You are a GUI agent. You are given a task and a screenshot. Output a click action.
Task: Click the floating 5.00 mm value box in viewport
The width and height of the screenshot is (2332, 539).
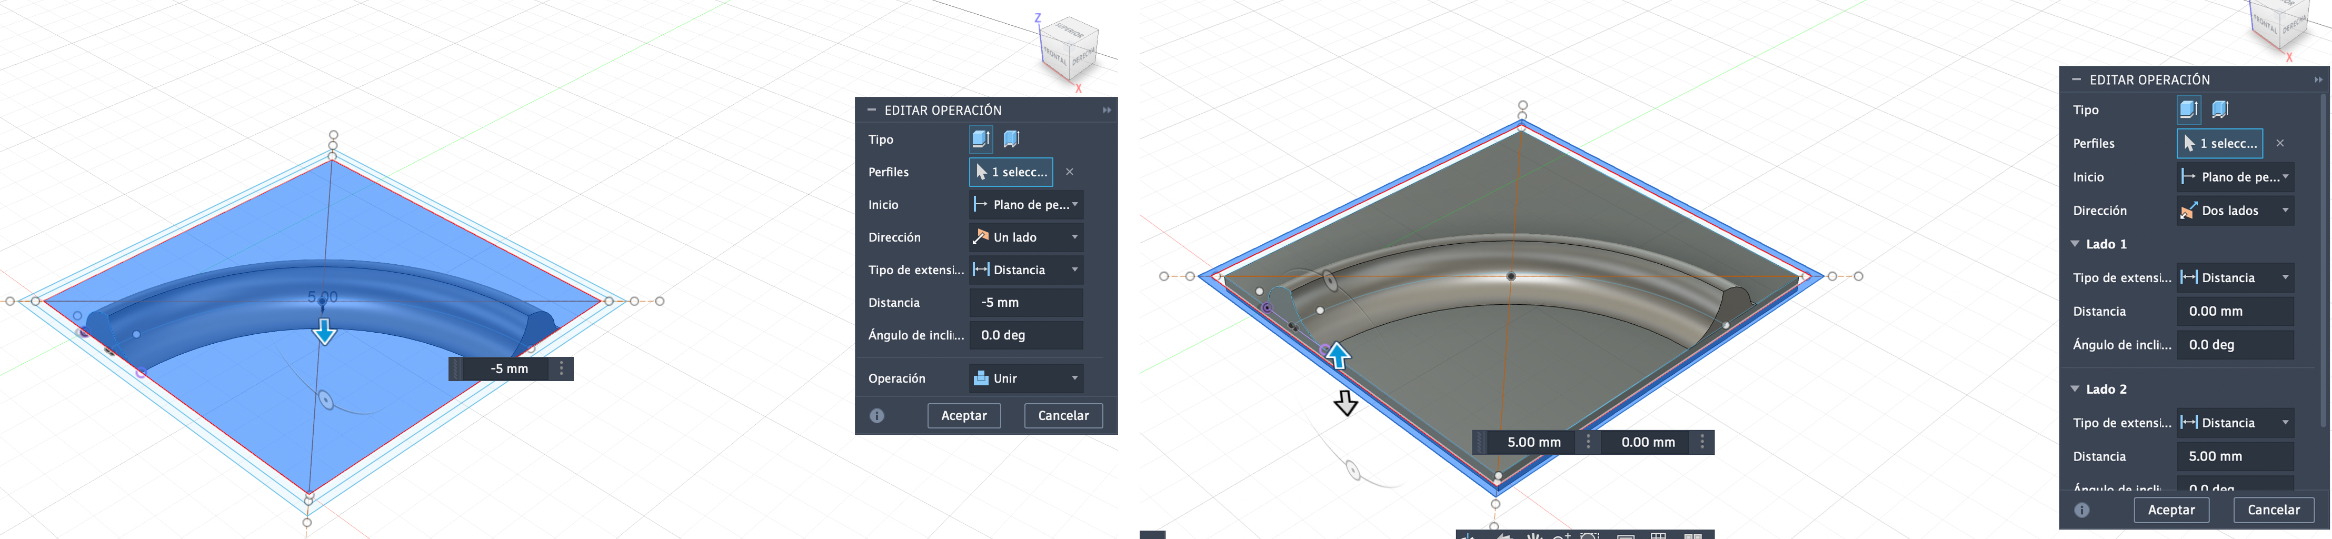pyautogui.click(x=1532, y=442)
